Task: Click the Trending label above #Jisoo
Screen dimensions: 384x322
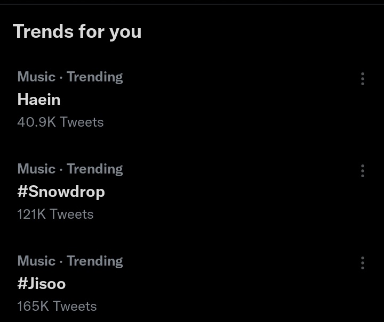Action: (95, 262)
